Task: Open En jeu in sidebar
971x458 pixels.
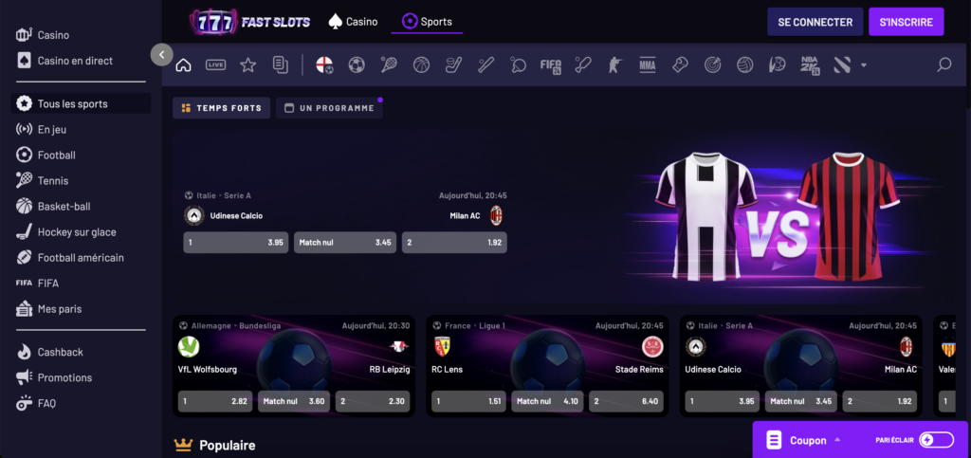Action: [x=81, y=129]
